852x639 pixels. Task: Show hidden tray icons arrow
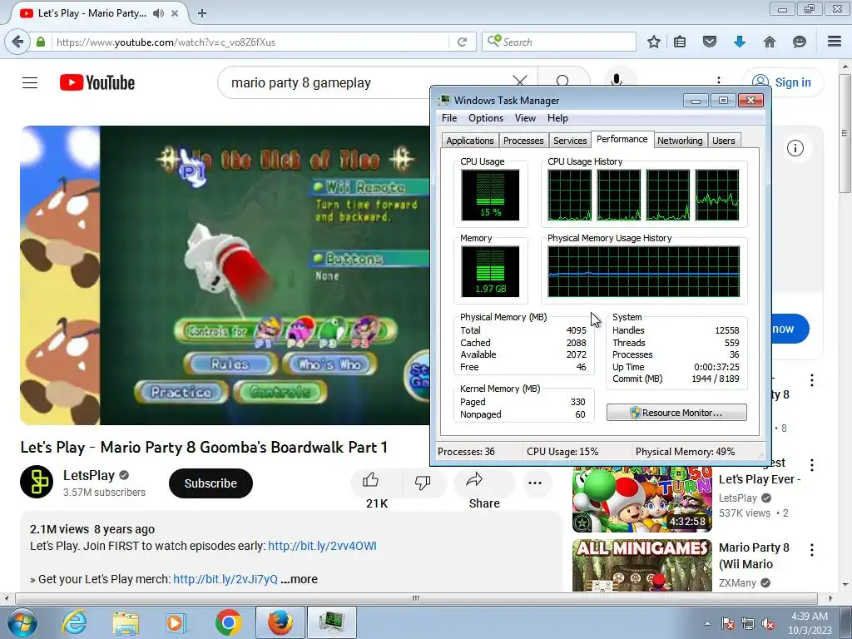point(707,624)
